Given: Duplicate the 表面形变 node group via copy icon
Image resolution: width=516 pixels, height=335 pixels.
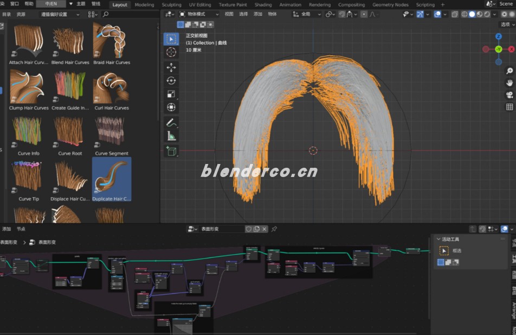Looking at the screenshot, I should (x=256, y=229).
